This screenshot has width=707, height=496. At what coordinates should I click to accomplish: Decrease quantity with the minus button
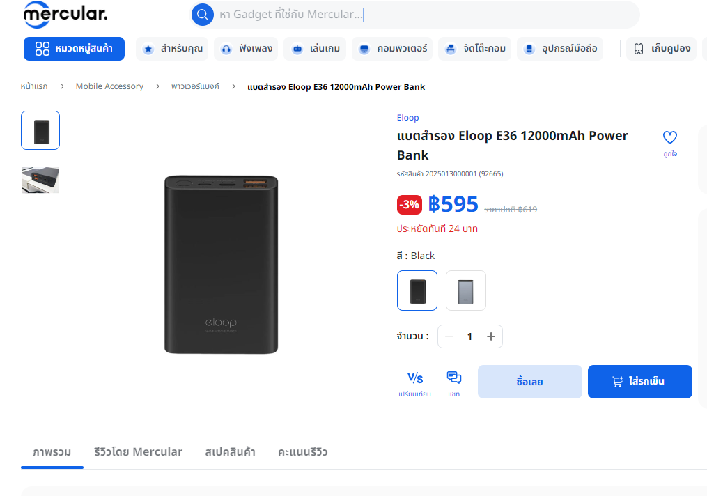[449, 336]
